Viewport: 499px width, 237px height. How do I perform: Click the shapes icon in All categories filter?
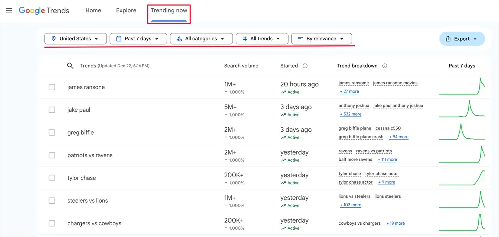click(x=179, y=39)
